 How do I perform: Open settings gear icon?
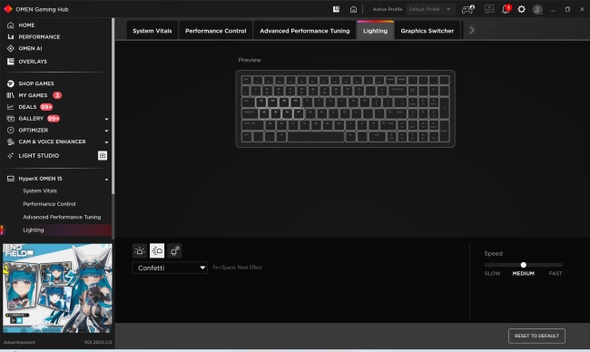coord(522,9)
